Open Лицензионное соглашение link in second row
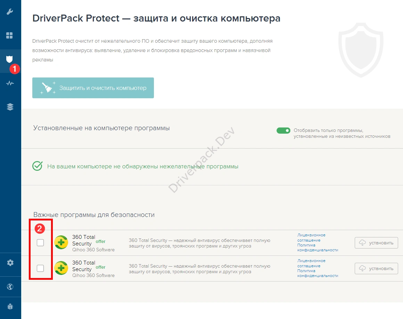The height and width of the screenshot is (319, 403). [x=311, y=263]
